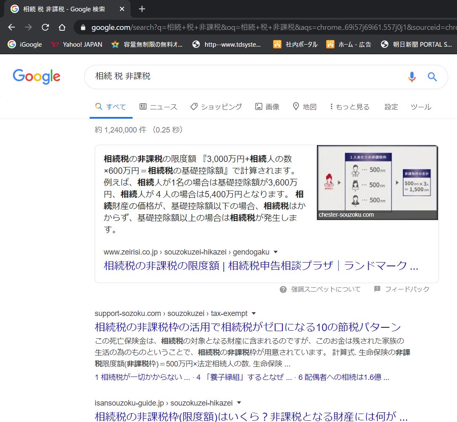Screen dimensions: 457x422
Task: Open 相続税の非課税枠(限度額)はいくら result link
Action: (x=251, y=416)
